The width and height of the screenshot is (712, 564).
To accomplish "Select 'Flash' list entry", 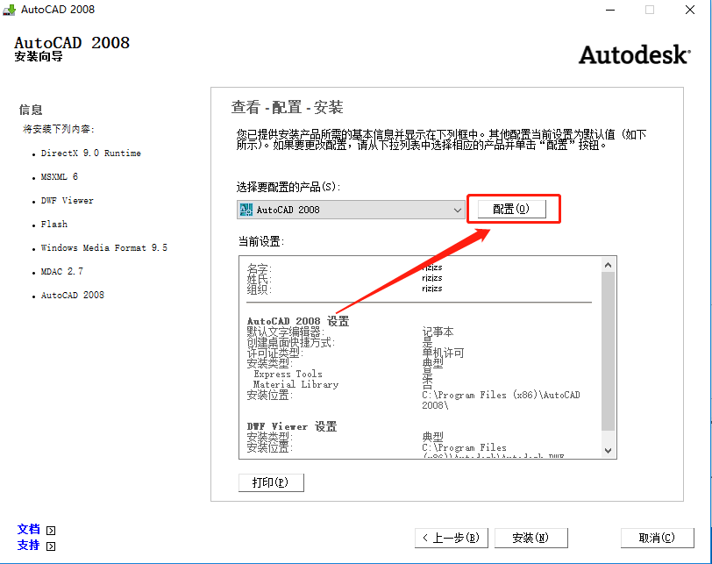I will click(54, 224).
